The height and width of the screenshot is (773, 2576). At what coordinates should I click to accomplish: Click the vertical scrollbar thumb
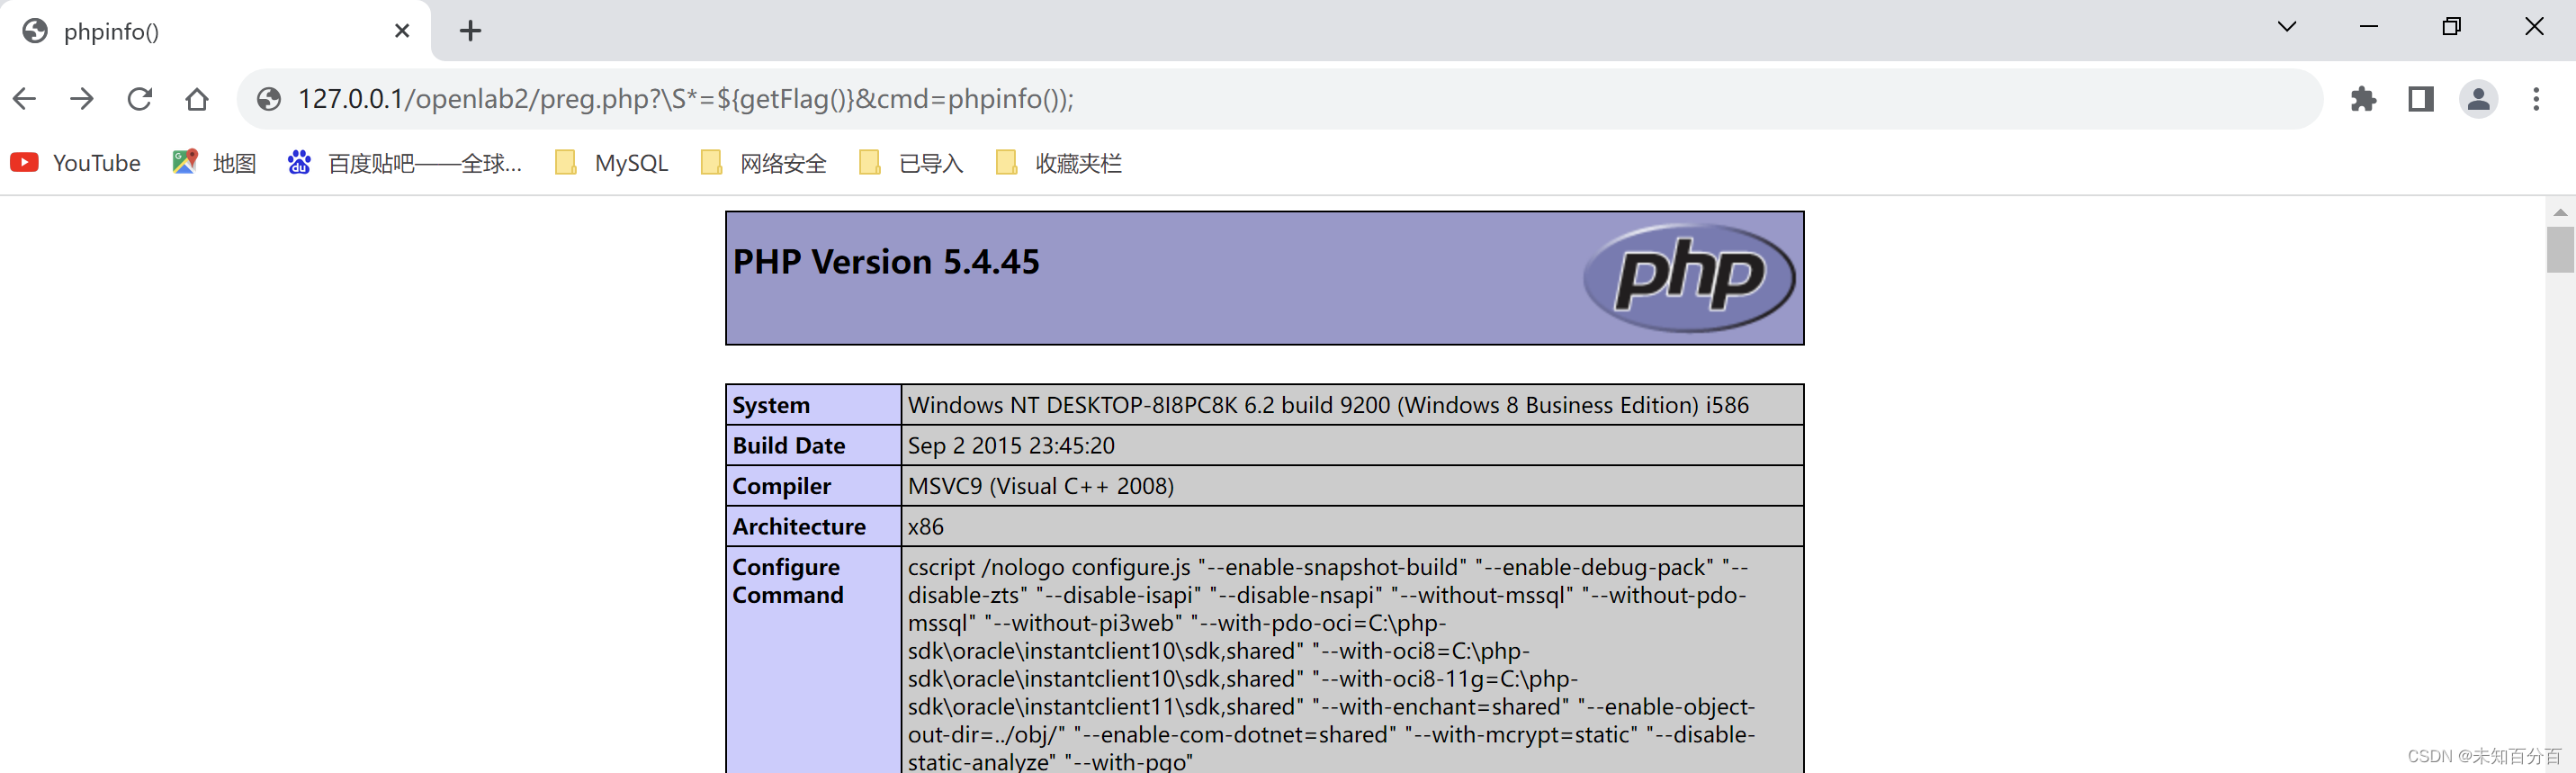point(2560,249)
